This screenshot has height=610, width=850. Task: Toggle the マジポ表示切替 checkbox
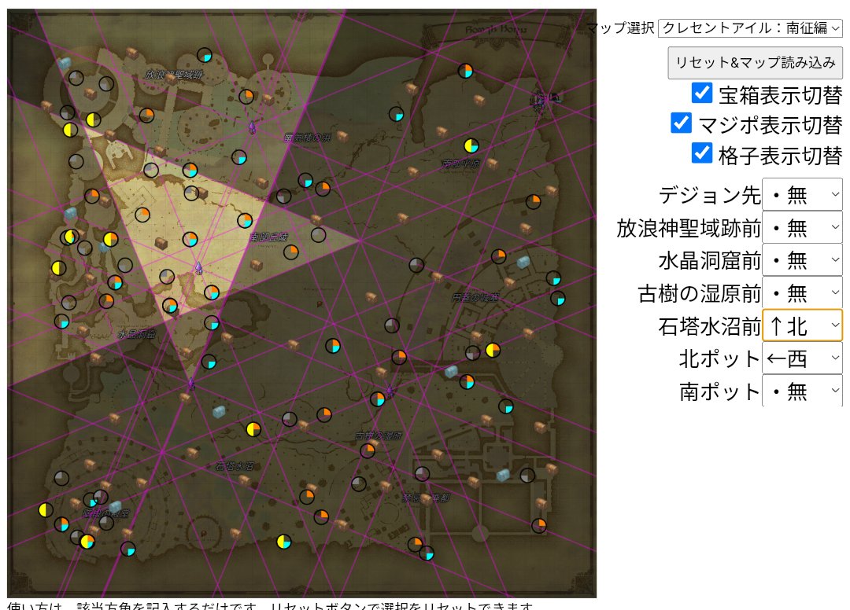681,123
